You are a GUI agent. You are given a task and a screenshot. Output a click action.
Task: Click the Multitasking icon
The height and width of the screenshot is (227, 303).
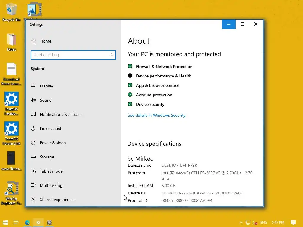pos(33,185)
